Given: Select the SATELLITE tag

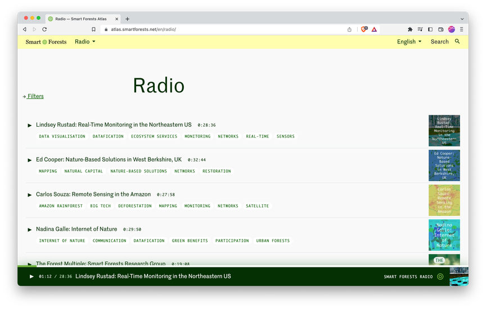Looking at the screenshot, I should (x=257, y=205).
